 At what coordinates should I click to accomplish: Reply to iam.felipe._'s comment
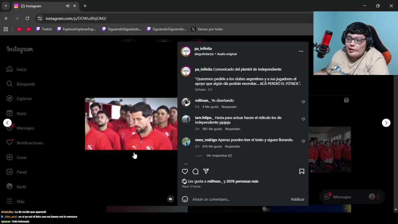pos(233,129)
